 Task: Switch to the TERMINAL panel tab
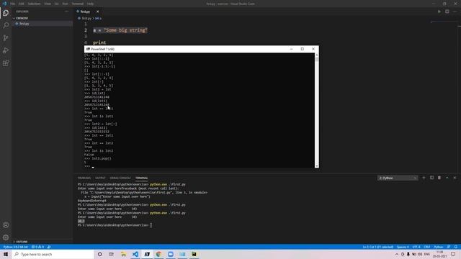(141, 178)
